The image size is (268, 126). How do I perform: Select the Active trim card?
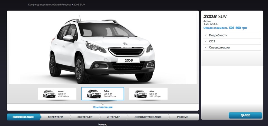[103, 94]
